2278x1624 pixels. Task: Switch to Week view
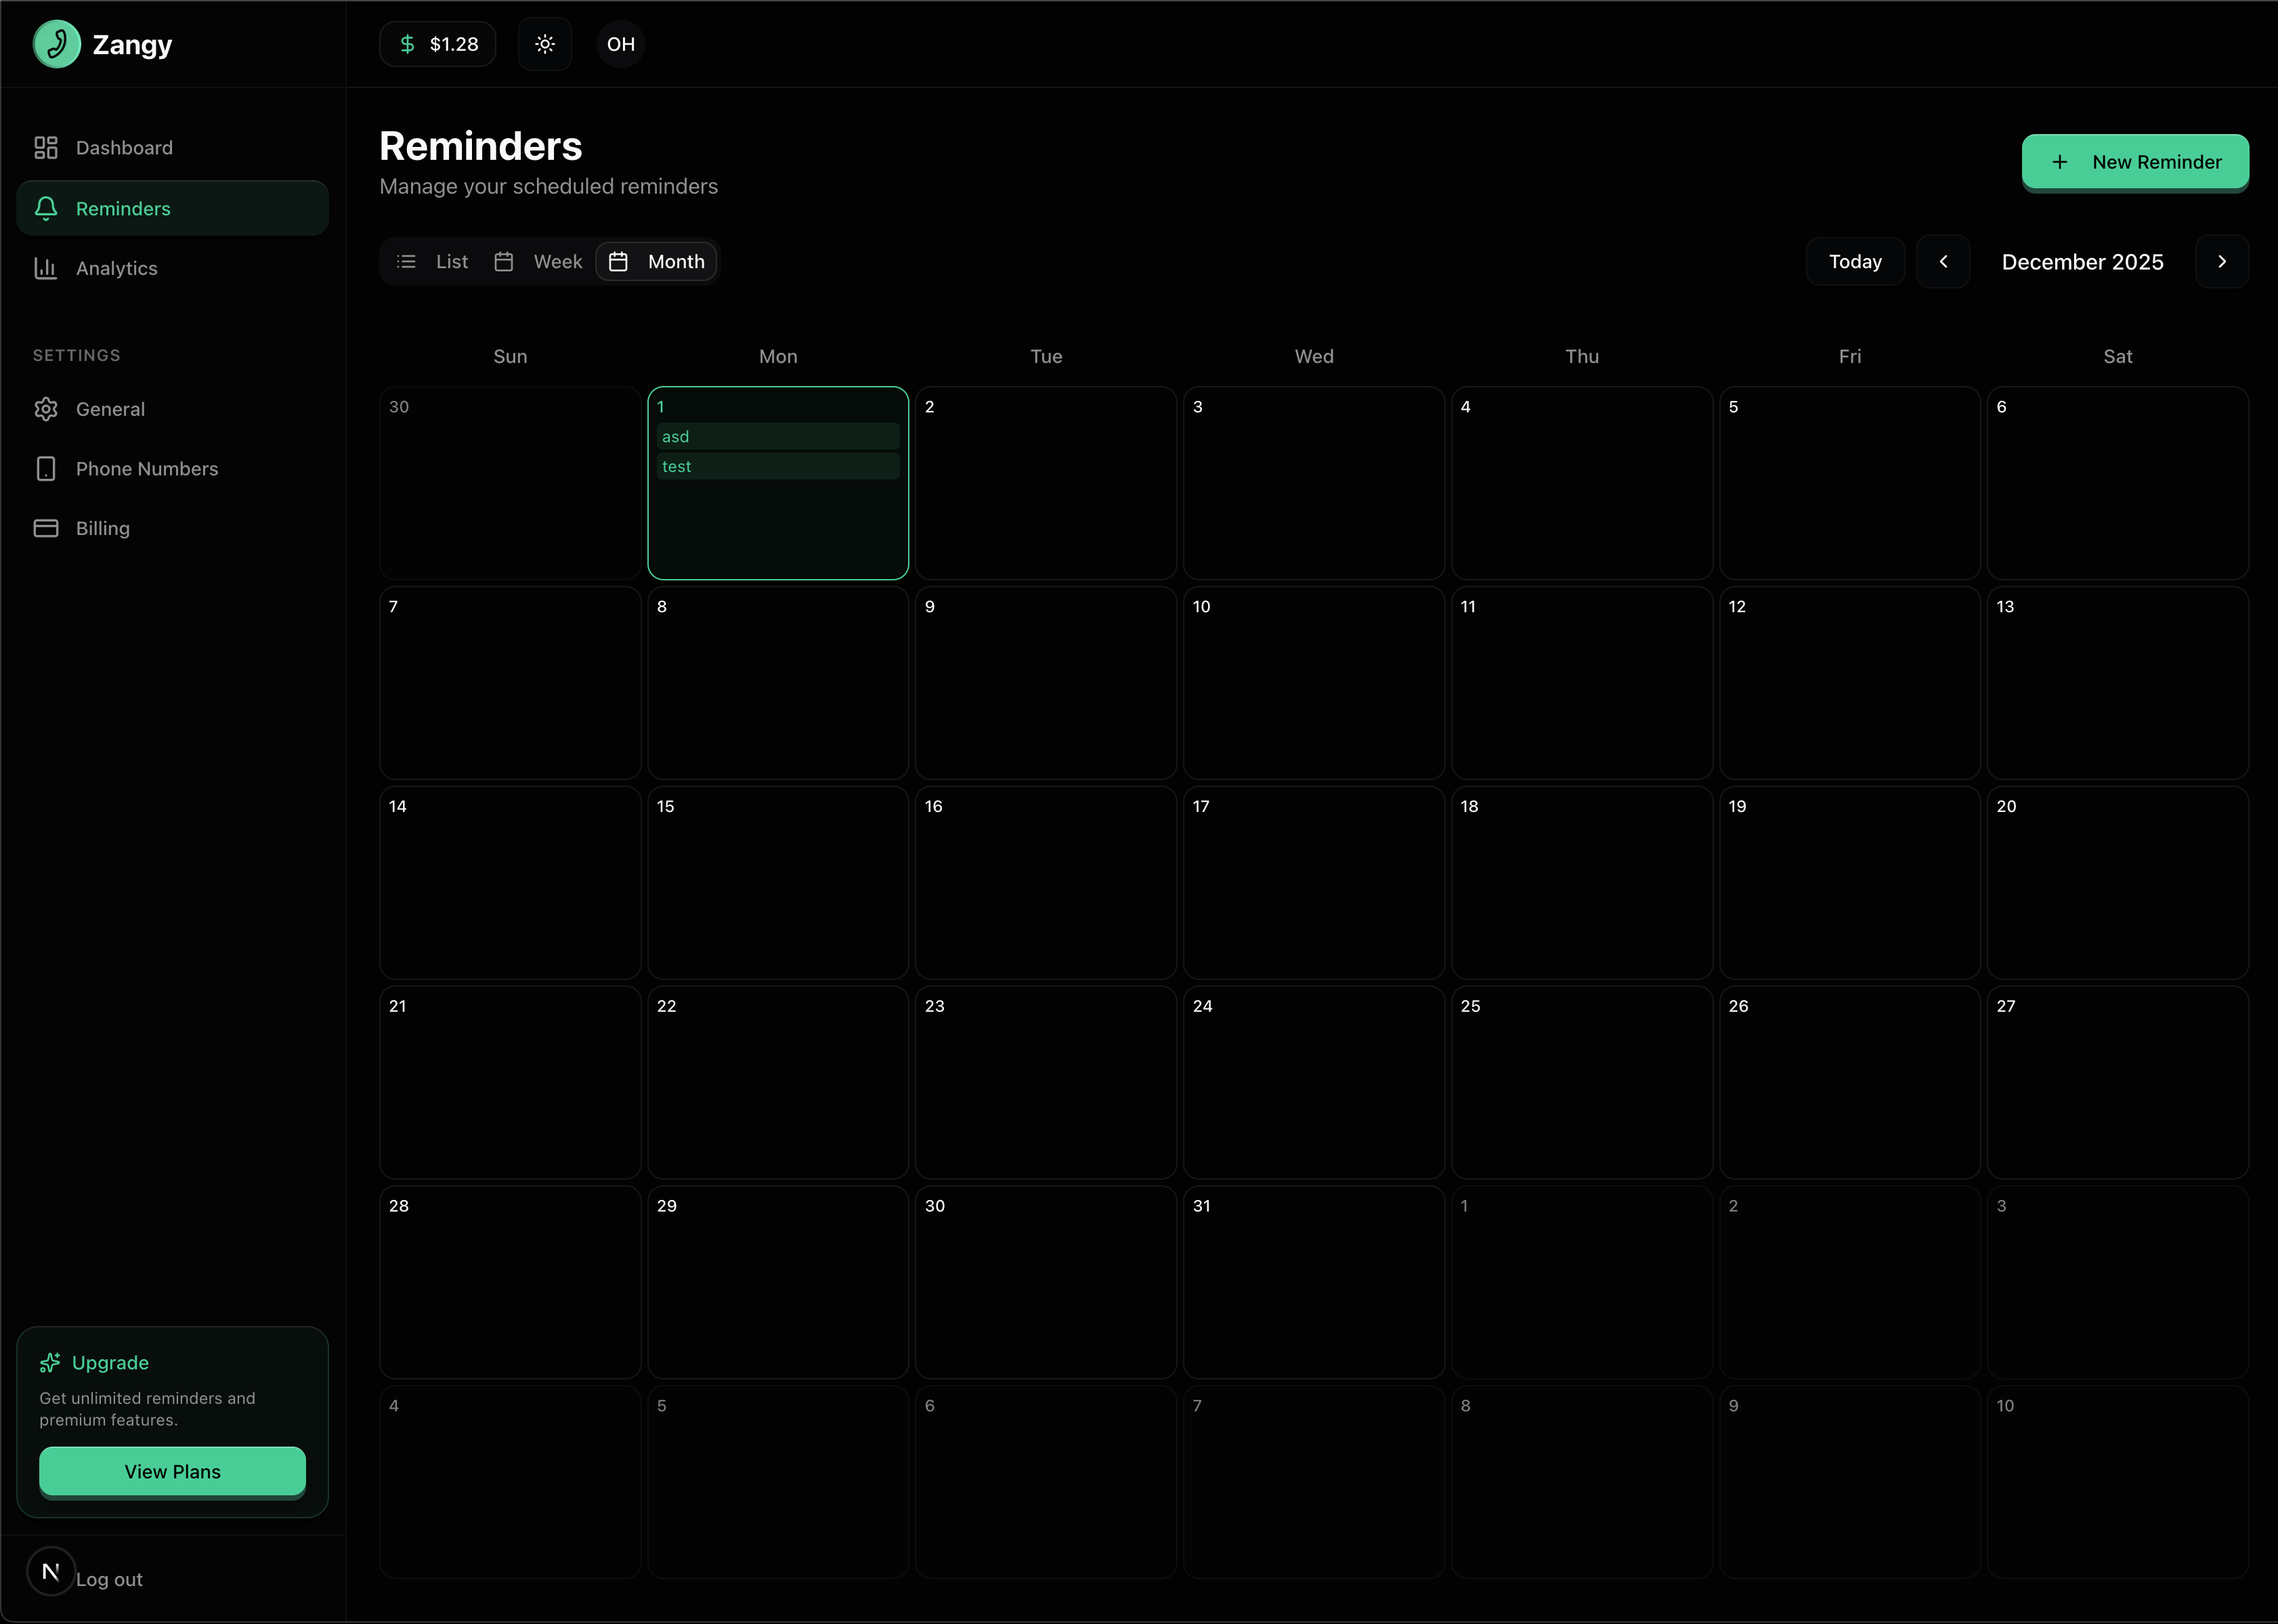539,261
